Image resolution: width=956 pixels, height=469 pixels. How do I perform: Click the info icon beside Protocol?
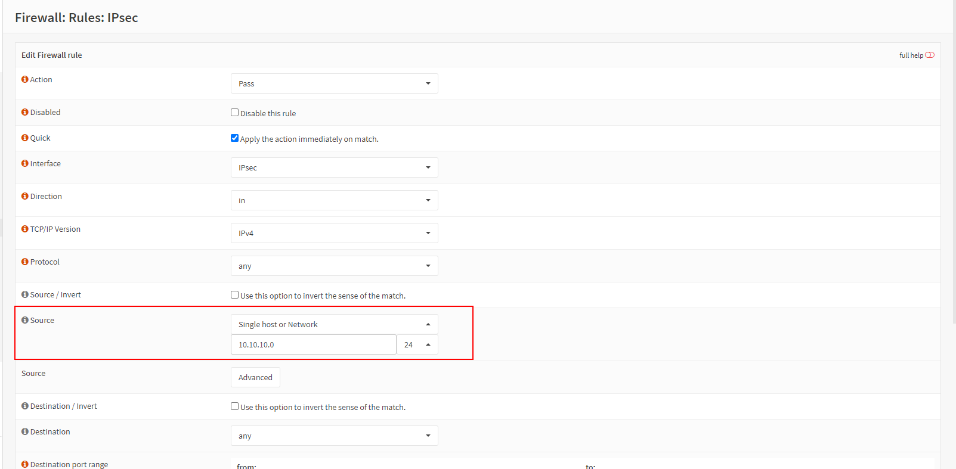click(x=25, y=262)
